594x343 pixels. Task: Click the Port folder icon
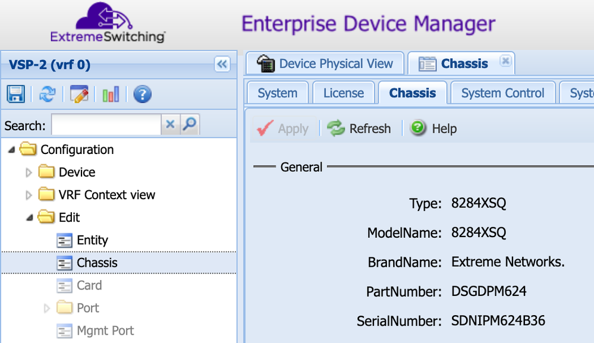(x=64, y=307)
